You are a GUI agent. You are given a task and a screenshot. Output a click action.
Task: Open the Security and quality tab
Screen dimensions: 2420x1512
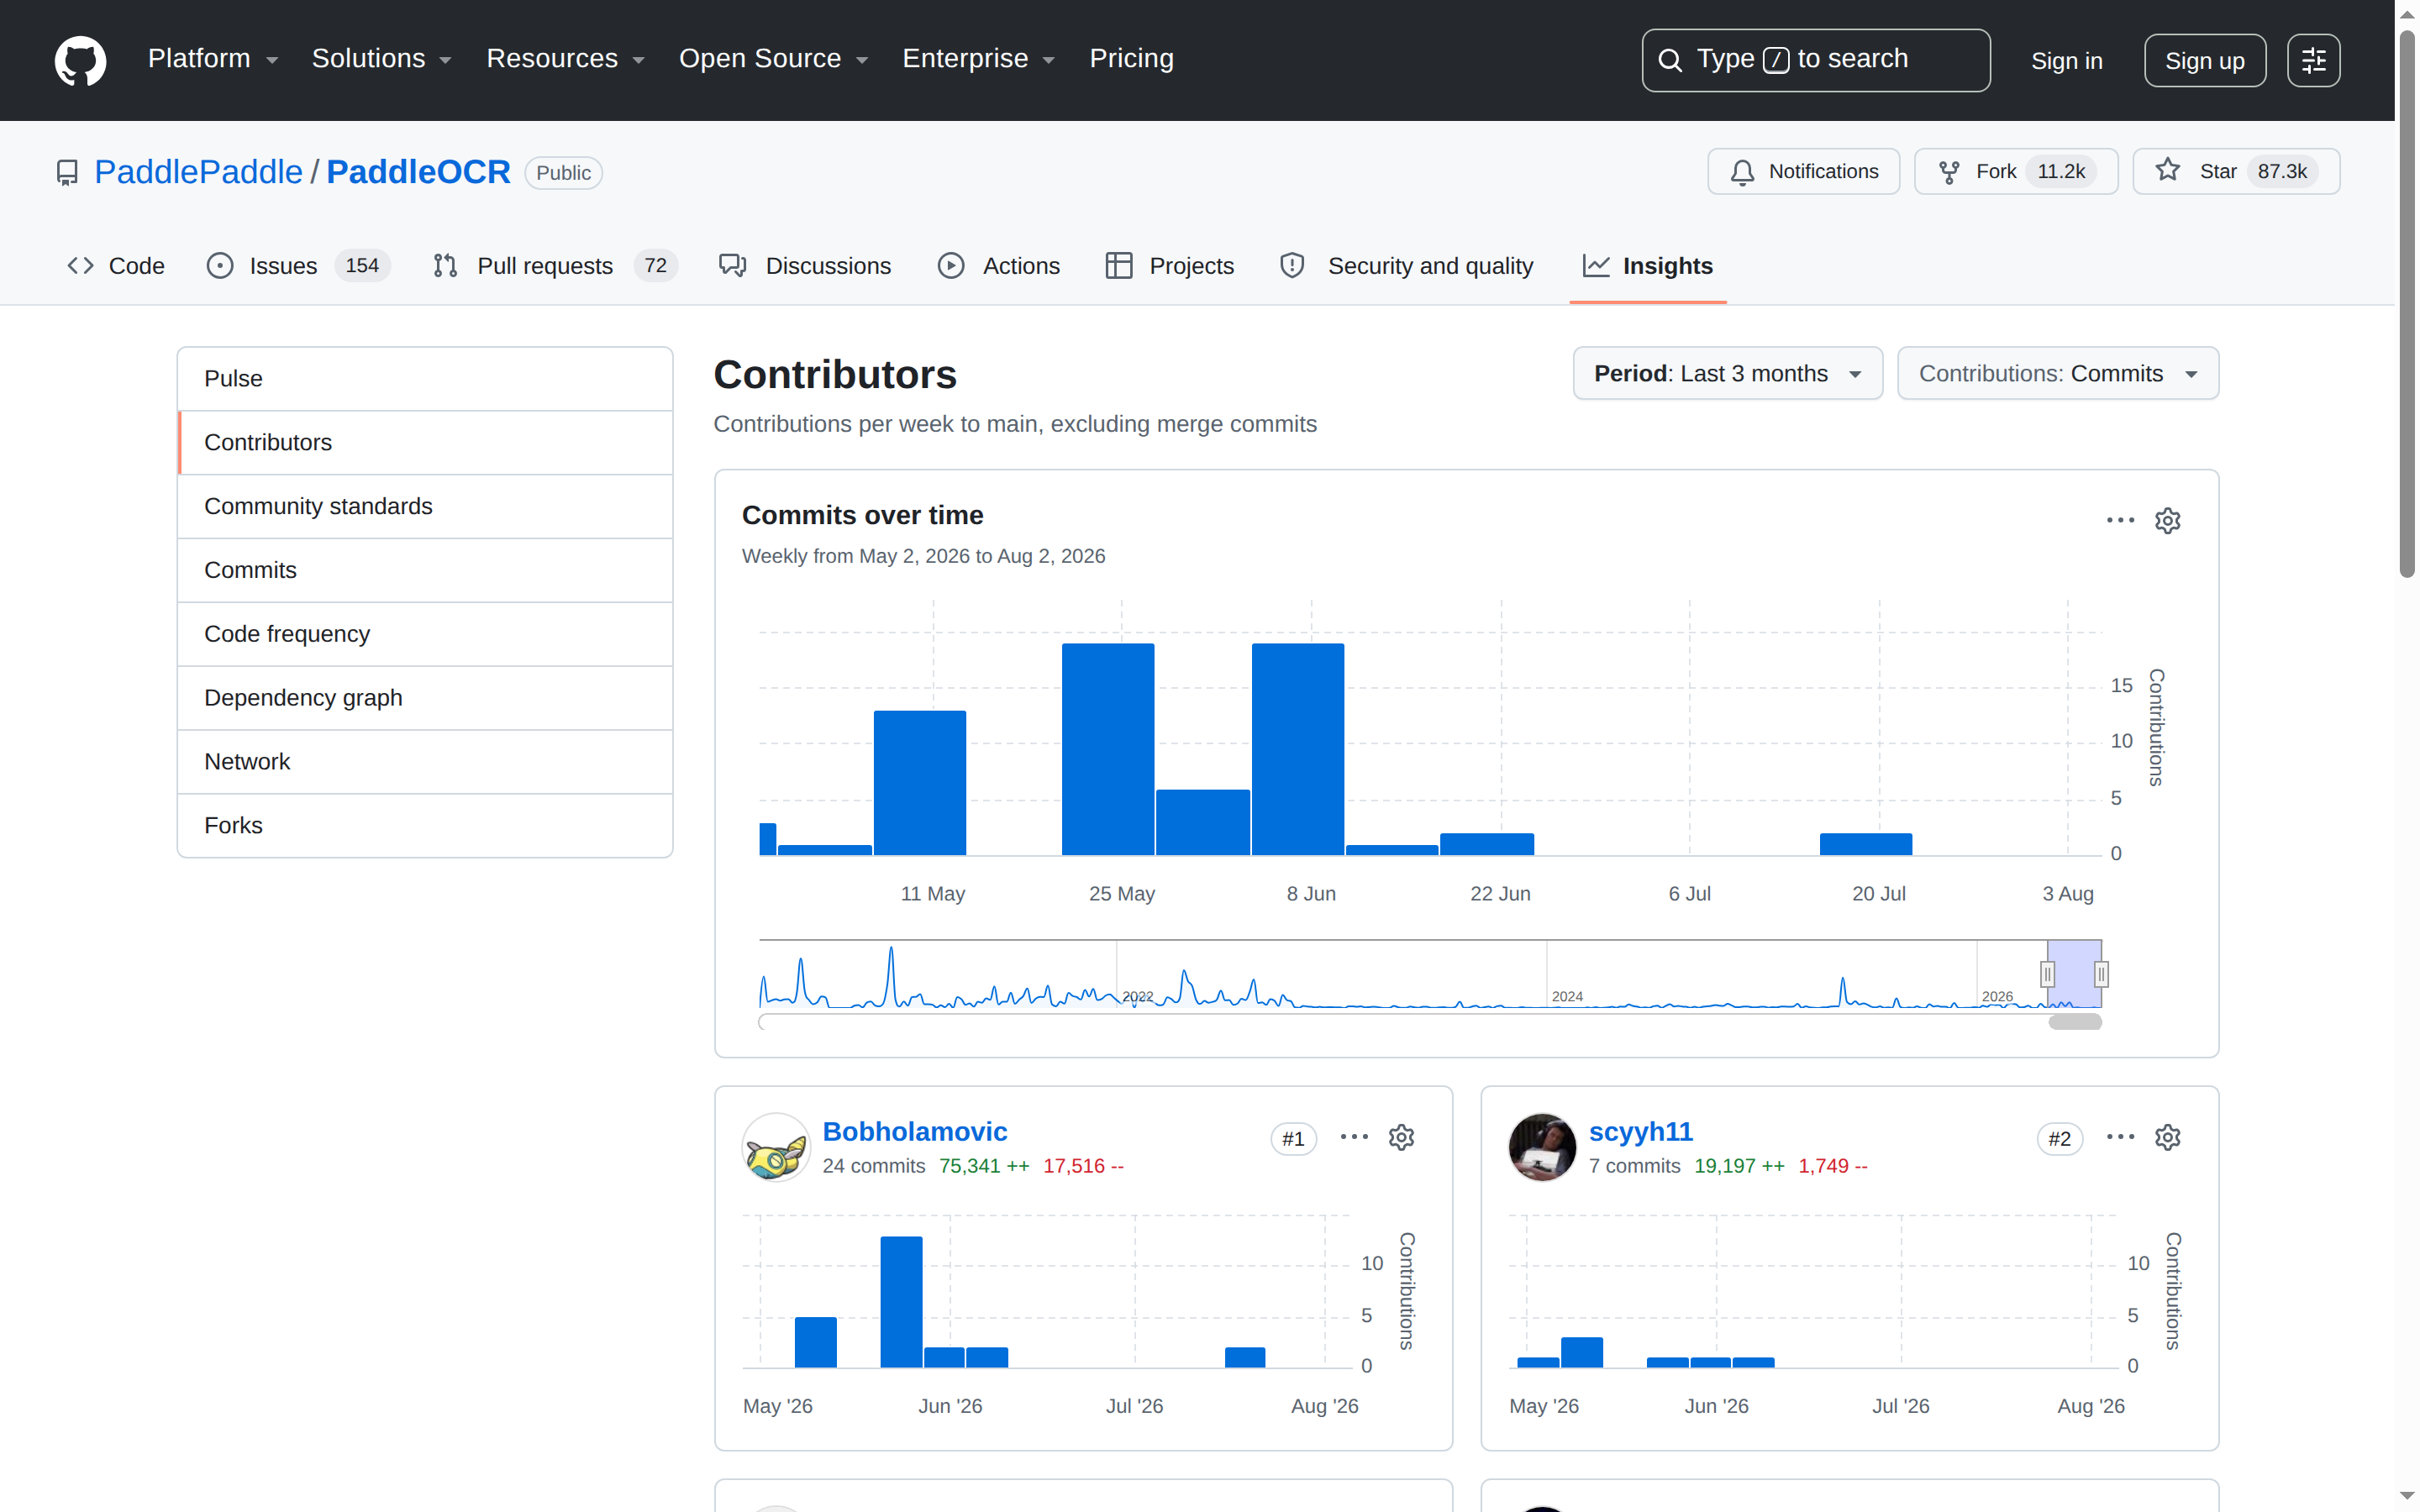1407,266
